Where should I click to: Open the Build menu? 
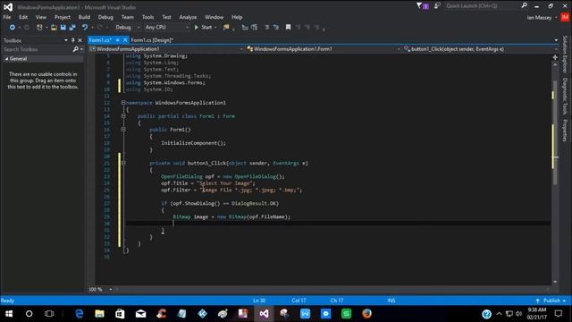[84, 17]
